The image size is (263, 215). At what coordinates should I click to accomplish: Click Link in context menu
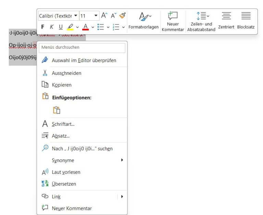(x=78, y=196)
